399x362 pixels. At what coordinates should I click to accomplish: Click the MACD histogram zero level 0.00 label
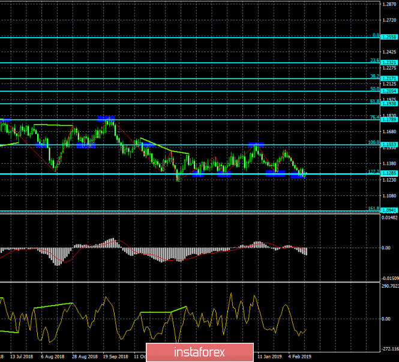point(386,248)
